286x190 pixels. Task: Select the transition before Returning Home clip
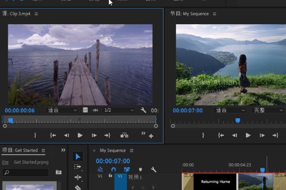pyautogui.click(x=188, y=181)
